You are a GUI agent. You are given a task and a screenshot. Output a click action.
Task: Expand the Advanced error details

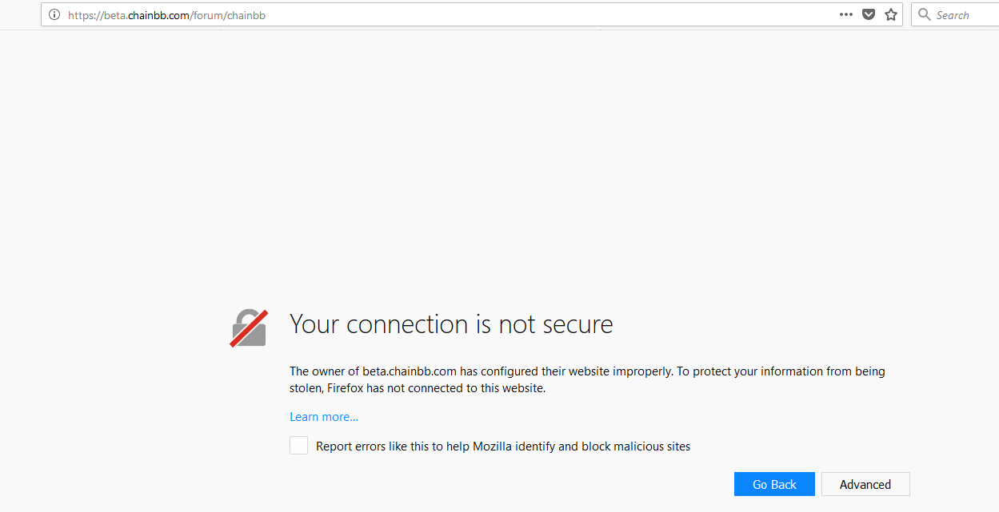(x=865, y=484)
